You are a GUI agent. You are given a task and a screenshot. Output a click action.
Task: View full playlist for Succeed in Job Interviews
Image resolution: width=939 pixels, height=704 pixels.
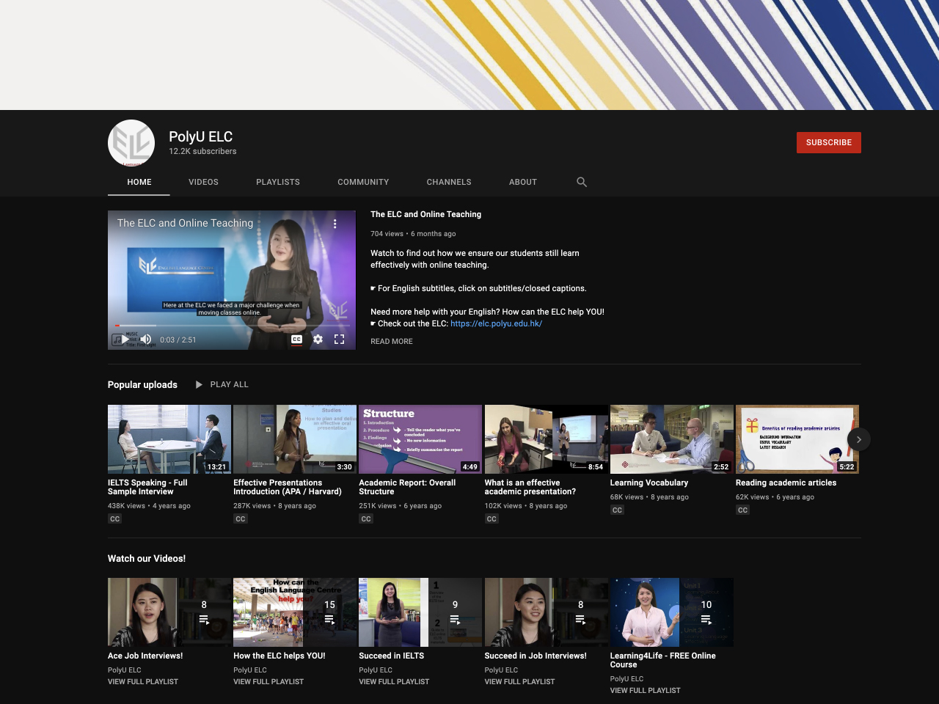pos(520,682)
